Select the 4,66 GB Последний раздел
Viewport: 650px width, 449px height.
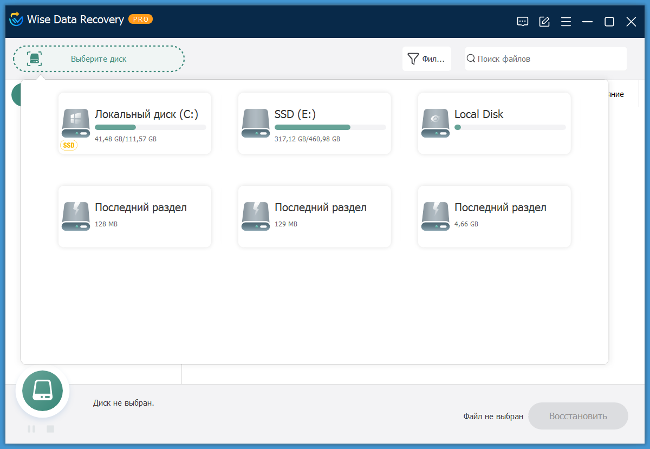[493, 216]
